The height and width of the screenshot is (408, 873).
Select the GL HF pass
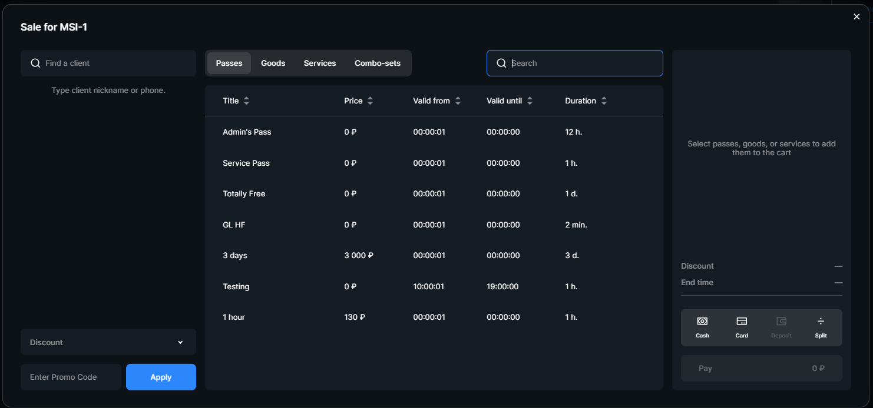[x=434, y=225]
